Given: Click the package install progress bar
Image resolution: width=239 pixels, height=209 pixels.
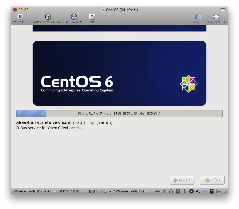Looking at the screenshot, I should [119, 113].
